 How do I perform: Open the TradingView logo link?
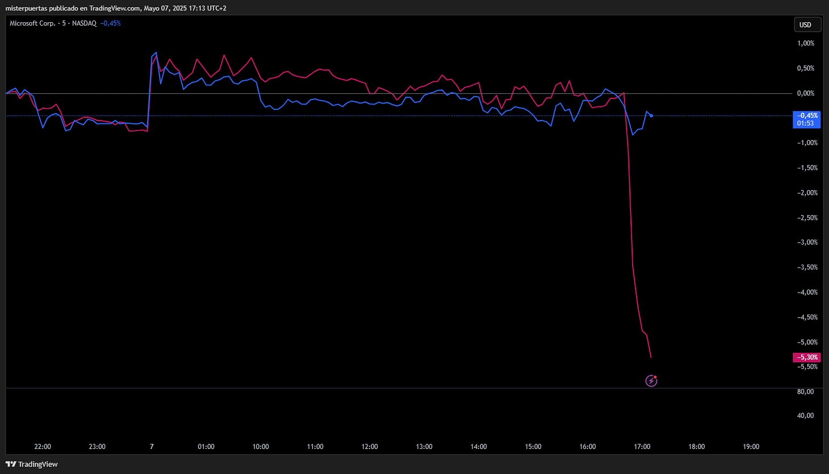pyautogui.click(x=32, y=464)
